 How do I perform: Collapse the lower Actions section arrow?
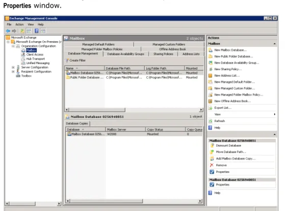point(274,134)
